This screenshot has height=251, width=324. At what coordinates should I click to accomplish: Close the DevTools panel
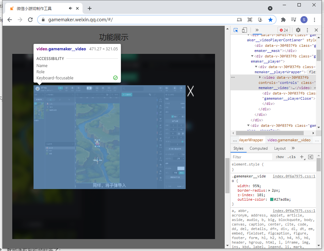pos(316,30)
